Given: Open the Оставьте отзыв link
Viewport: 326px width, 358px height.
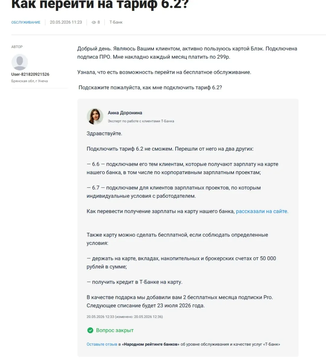Looking at the screenshot, I should (x=102, y=344).
